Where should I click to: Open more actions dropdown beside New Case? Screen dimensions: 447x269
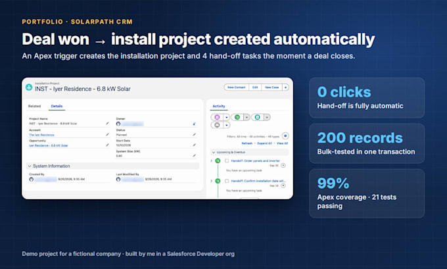tap(285, 87)
